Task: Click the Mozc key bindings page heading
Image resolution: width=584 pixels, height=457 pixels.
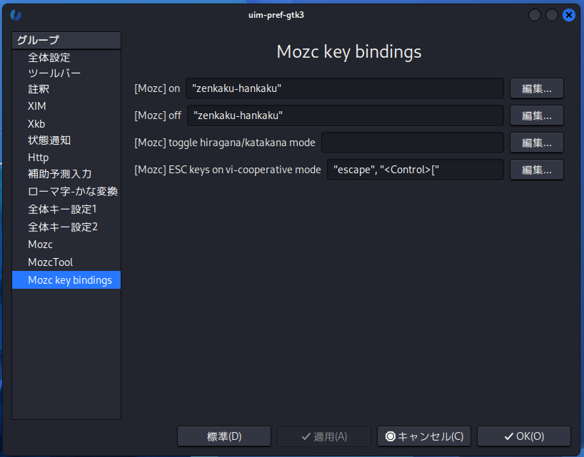Action: (349, 51)
